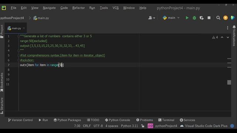This screenshot has width=237, height=133.
Task: Open Python 3.11 interpreter selector
Action: point(129,126)
